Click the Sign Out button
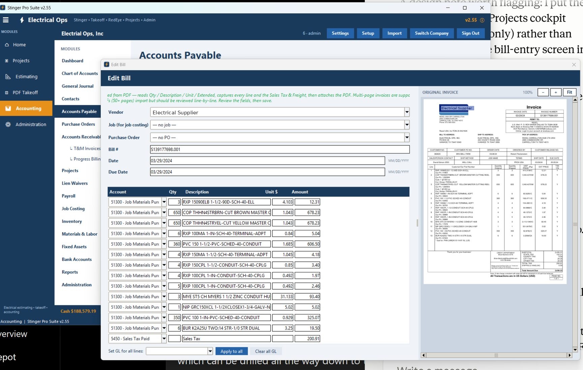Screen dimensions: 583x370 point(470,33)
